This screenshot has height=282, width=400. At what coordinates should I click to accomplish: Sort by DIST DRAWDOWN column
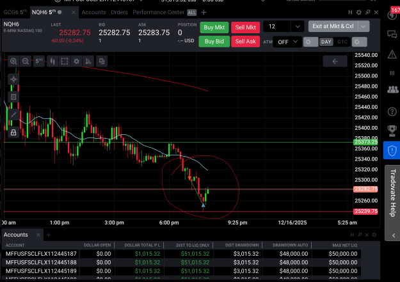tap(242, 246)
